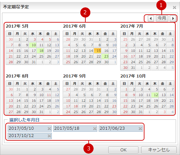180x155 pixels.
Task: Click the 今月 button
Action: click(x=162, y=18)
